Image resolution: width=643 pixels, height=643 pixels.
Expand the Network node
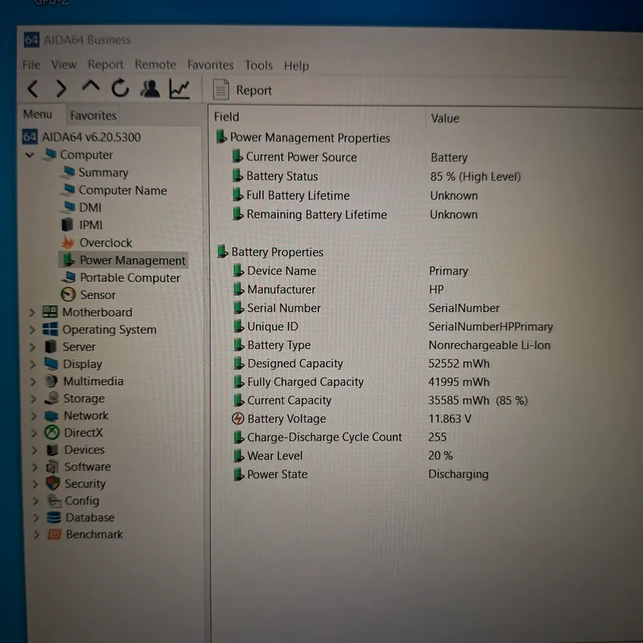tap(34, 416)
